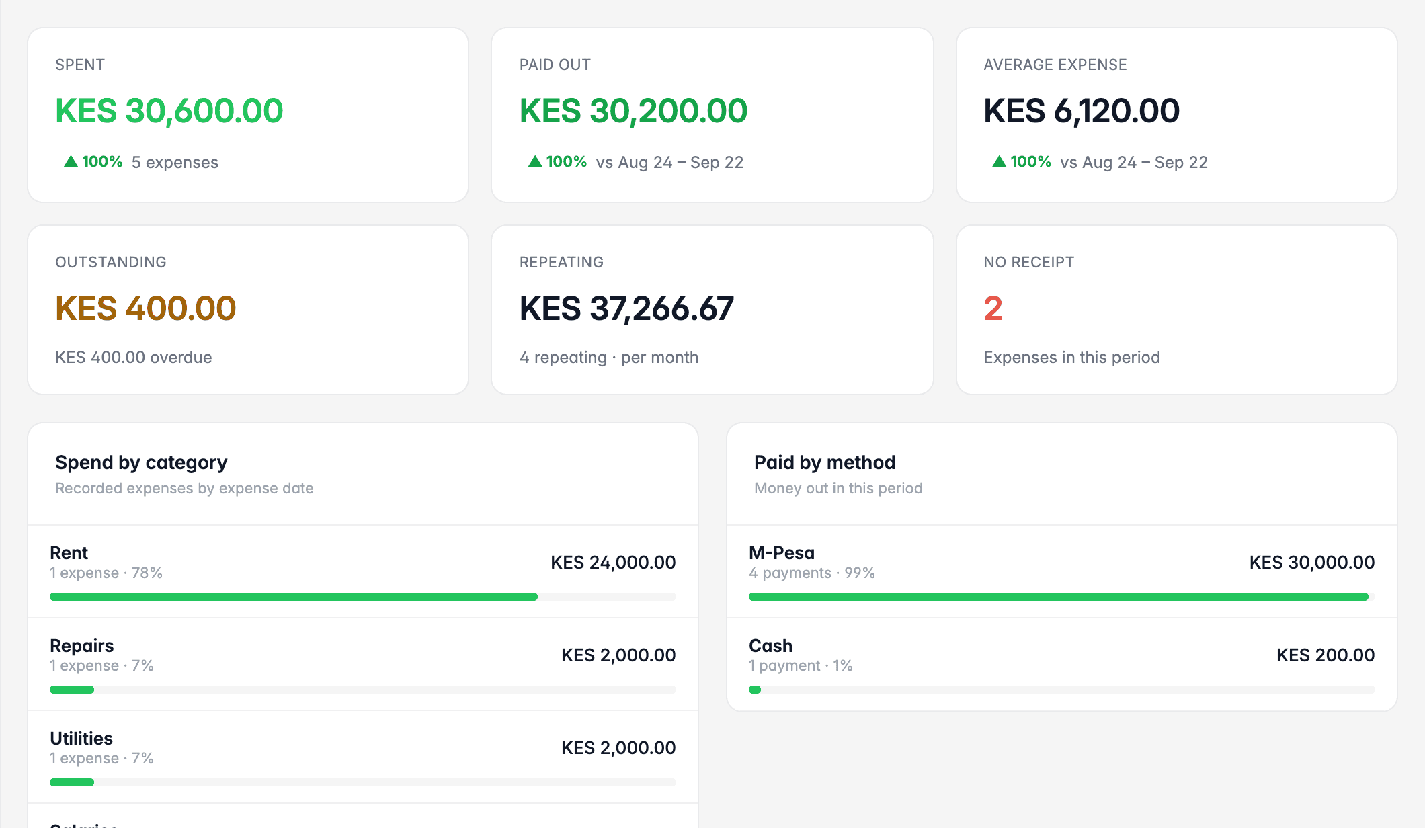Click 'vs Aug 24 – Sep 22' in Paid Out card
Image resolution: width=1425 pixels, height=828 pixels.
(669, 163)
